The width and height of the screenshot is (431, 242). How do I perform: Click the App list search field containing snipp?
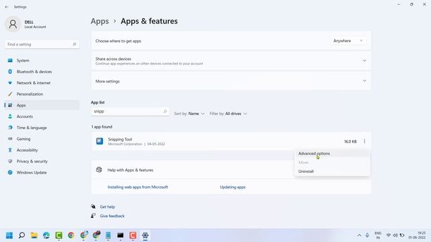(130, 112)
